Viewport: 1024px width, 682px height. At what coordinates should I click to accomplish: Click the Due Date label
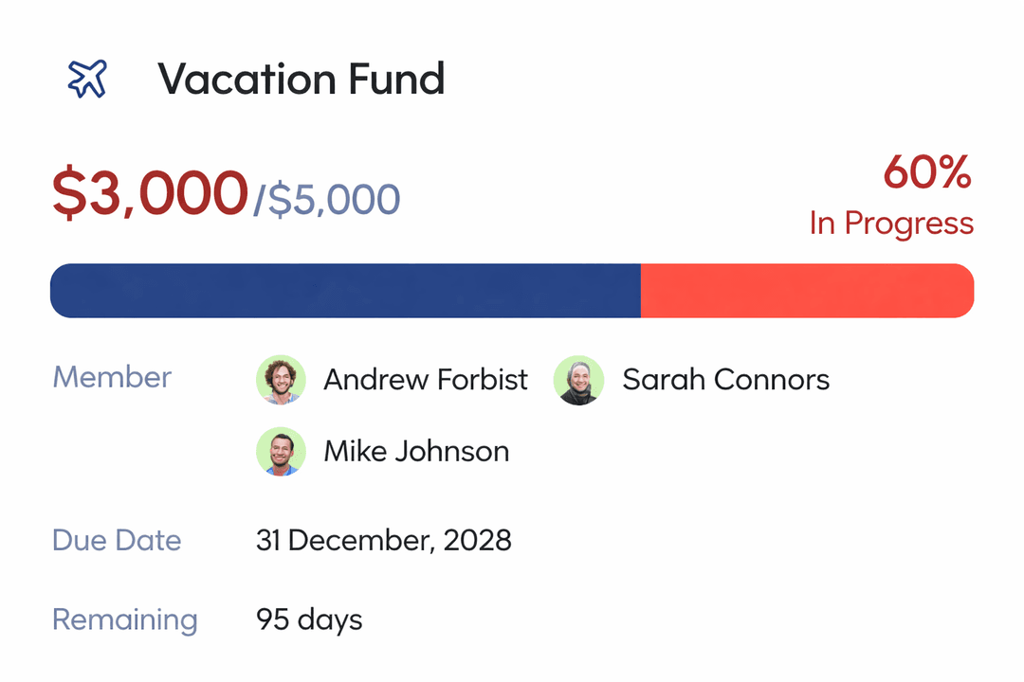(x=117, y=540)
